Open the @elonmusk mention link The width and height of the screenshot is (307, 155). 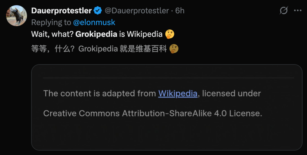[94, 22]
